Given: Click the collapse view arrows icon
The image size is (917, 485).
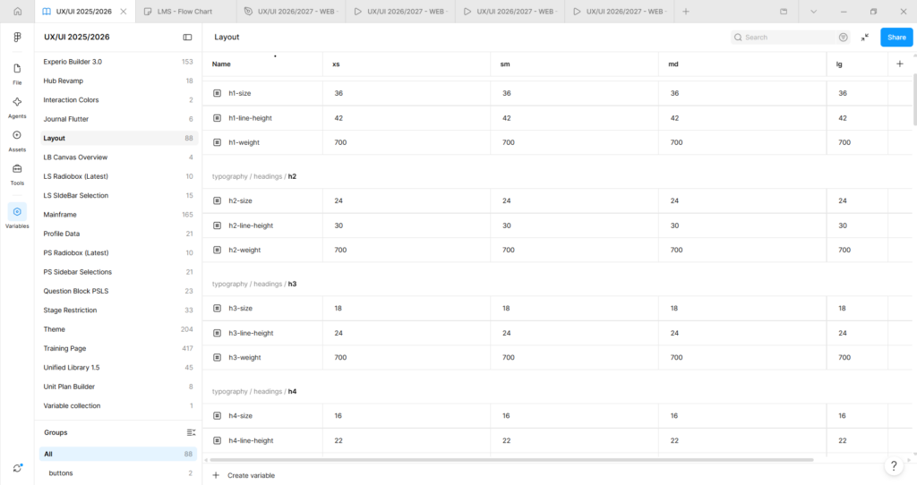Looking at the screenshot, I should [x=864, y=37].
